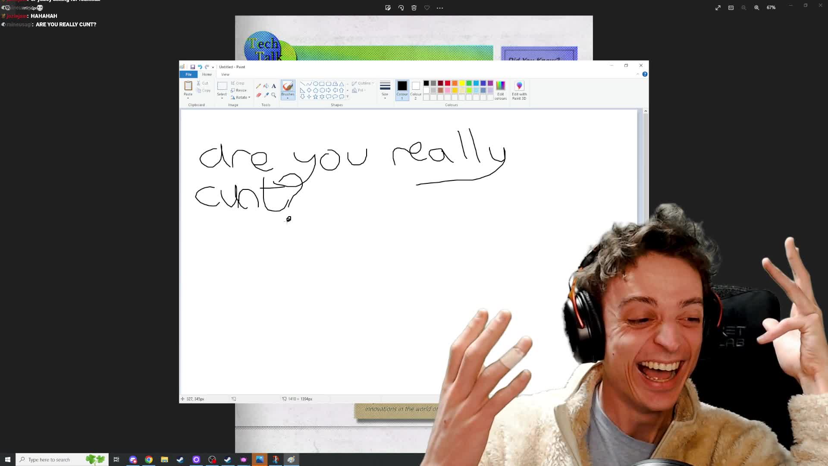828x466 pixels.
Task: Expand the Shapes gallery more arrow
Action: coord(348,97)
